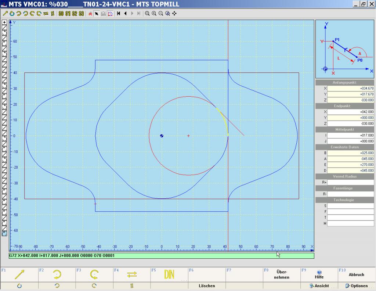Click the F1 straight line softkey
This screenshot has height=291, width=376.
tap(19, 274)
